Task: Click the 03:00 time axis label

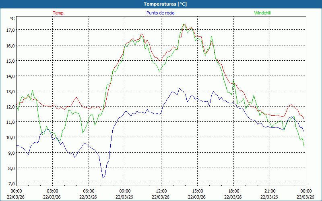Action: coord(52,191)
